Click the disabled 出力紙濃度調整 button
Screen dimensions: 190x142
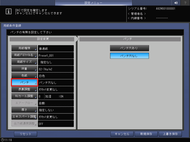(24, 123)
